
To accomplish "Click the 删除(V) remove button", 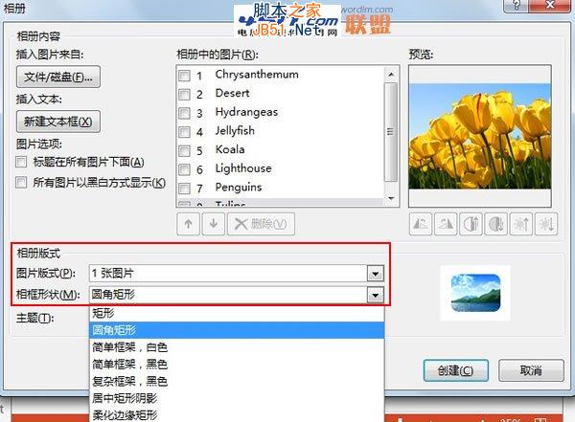I will point(261,224).
